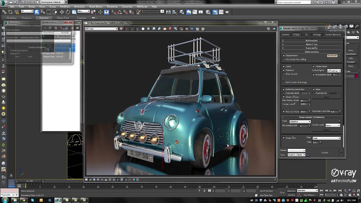
Task: Toggle the red channel in V-Ray frame buffer
Action: click(127, 29)
